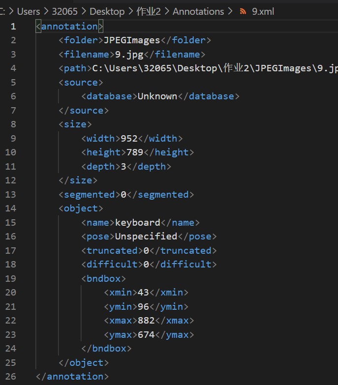Screen dimensions: 338x385
Task: Click the height value 789
Action: click(x=135, y=152)
